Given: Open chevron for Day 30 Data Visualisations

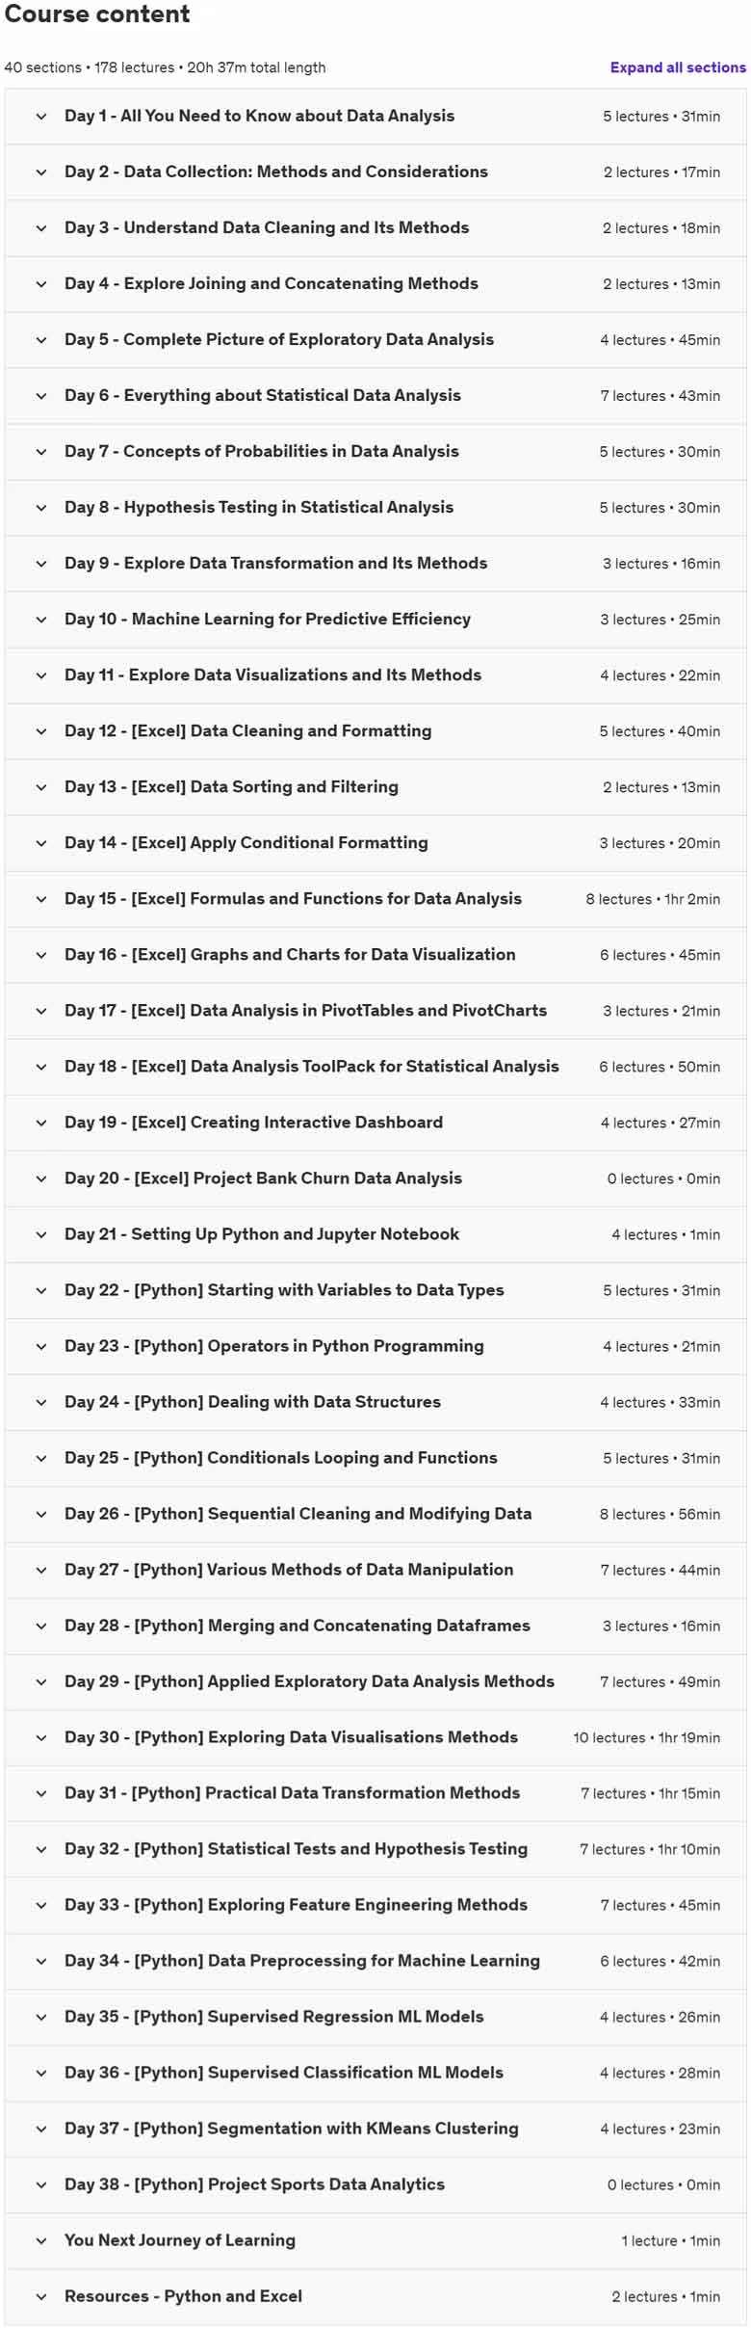Looking at the screenshot, I should (41, 1737).
